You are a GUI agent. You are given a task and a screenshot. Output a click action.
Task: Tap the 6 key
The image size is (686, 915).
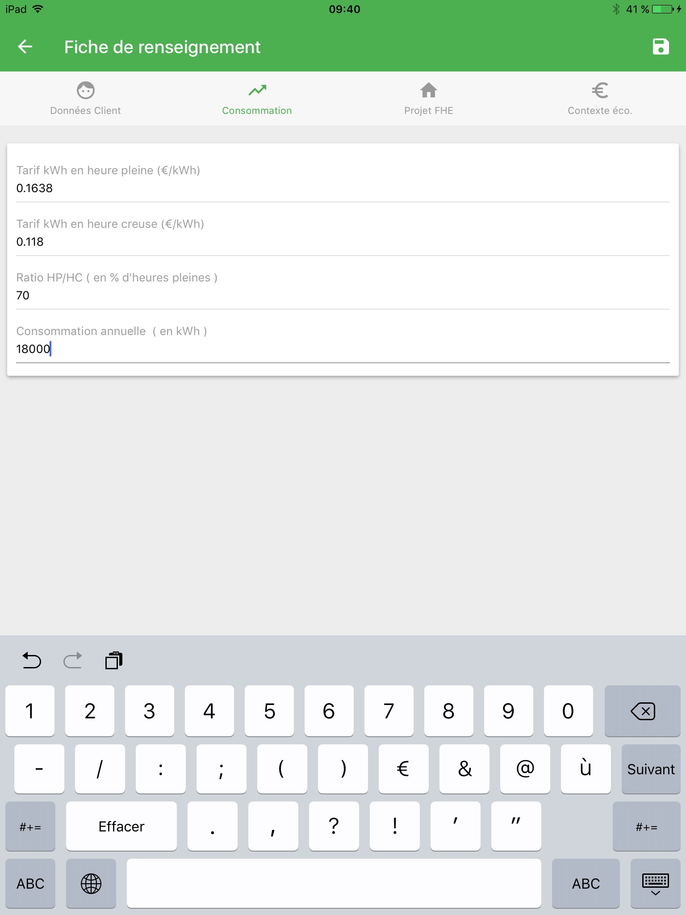click(329, 711)
